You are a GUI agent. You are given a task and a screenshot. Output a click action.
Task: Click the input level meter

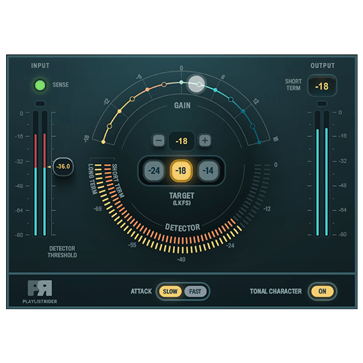tap(40, 174)
